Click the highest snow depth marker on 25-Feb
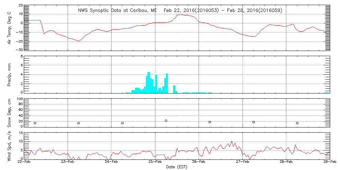 166,121
